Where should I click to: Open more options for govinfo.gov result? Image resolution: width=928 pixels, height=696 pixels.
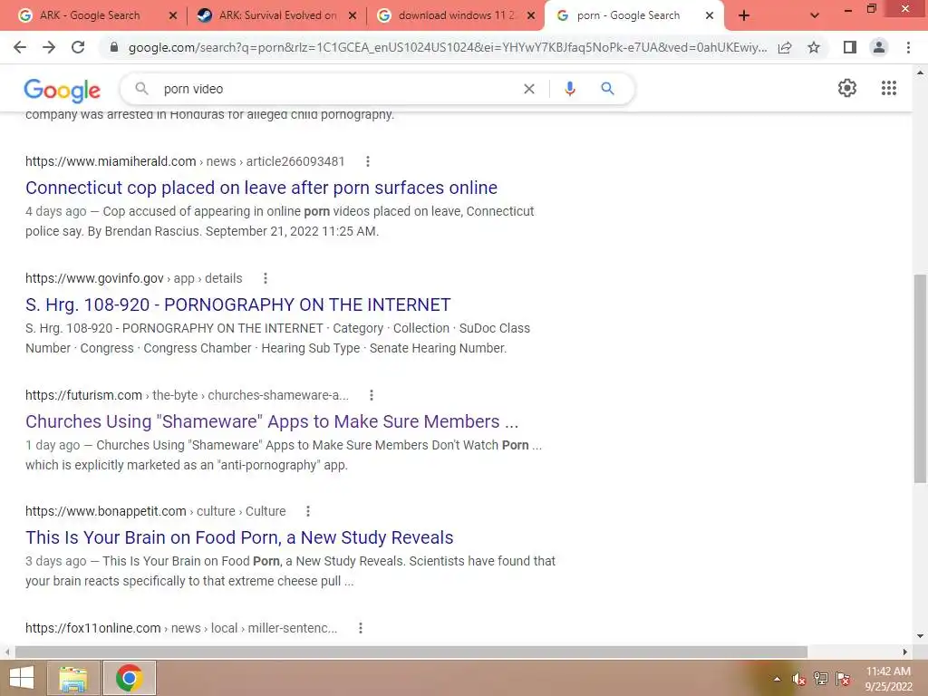click(x=266, y=278)
